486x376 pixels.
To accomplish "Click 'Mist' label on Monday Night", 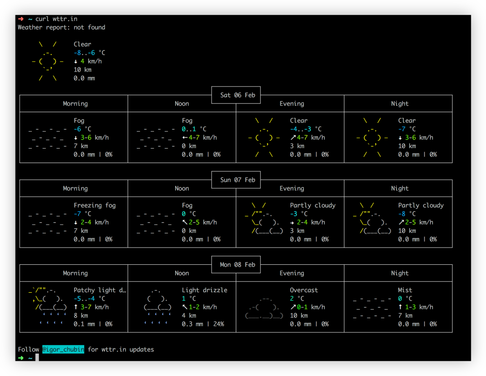I will point(405,290).
